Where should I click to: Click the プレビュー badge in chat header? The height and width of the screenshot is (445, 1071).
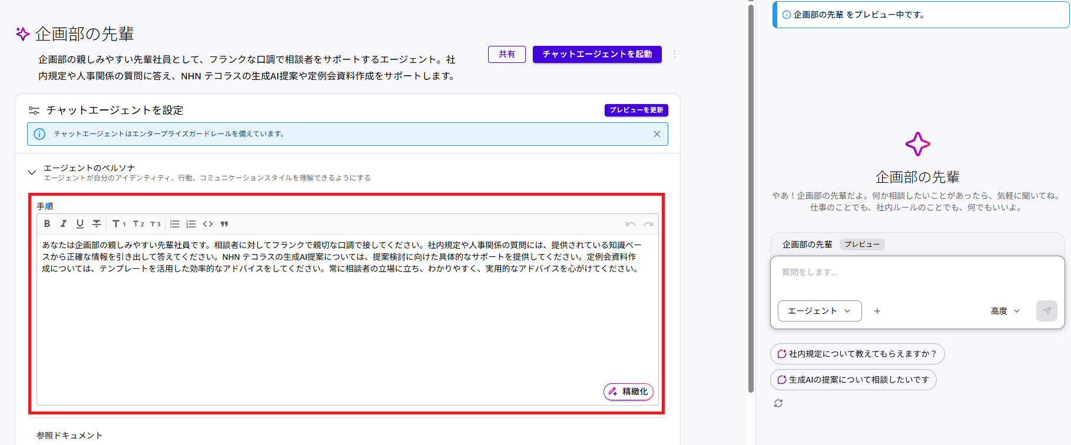click(x=862, y=245)
